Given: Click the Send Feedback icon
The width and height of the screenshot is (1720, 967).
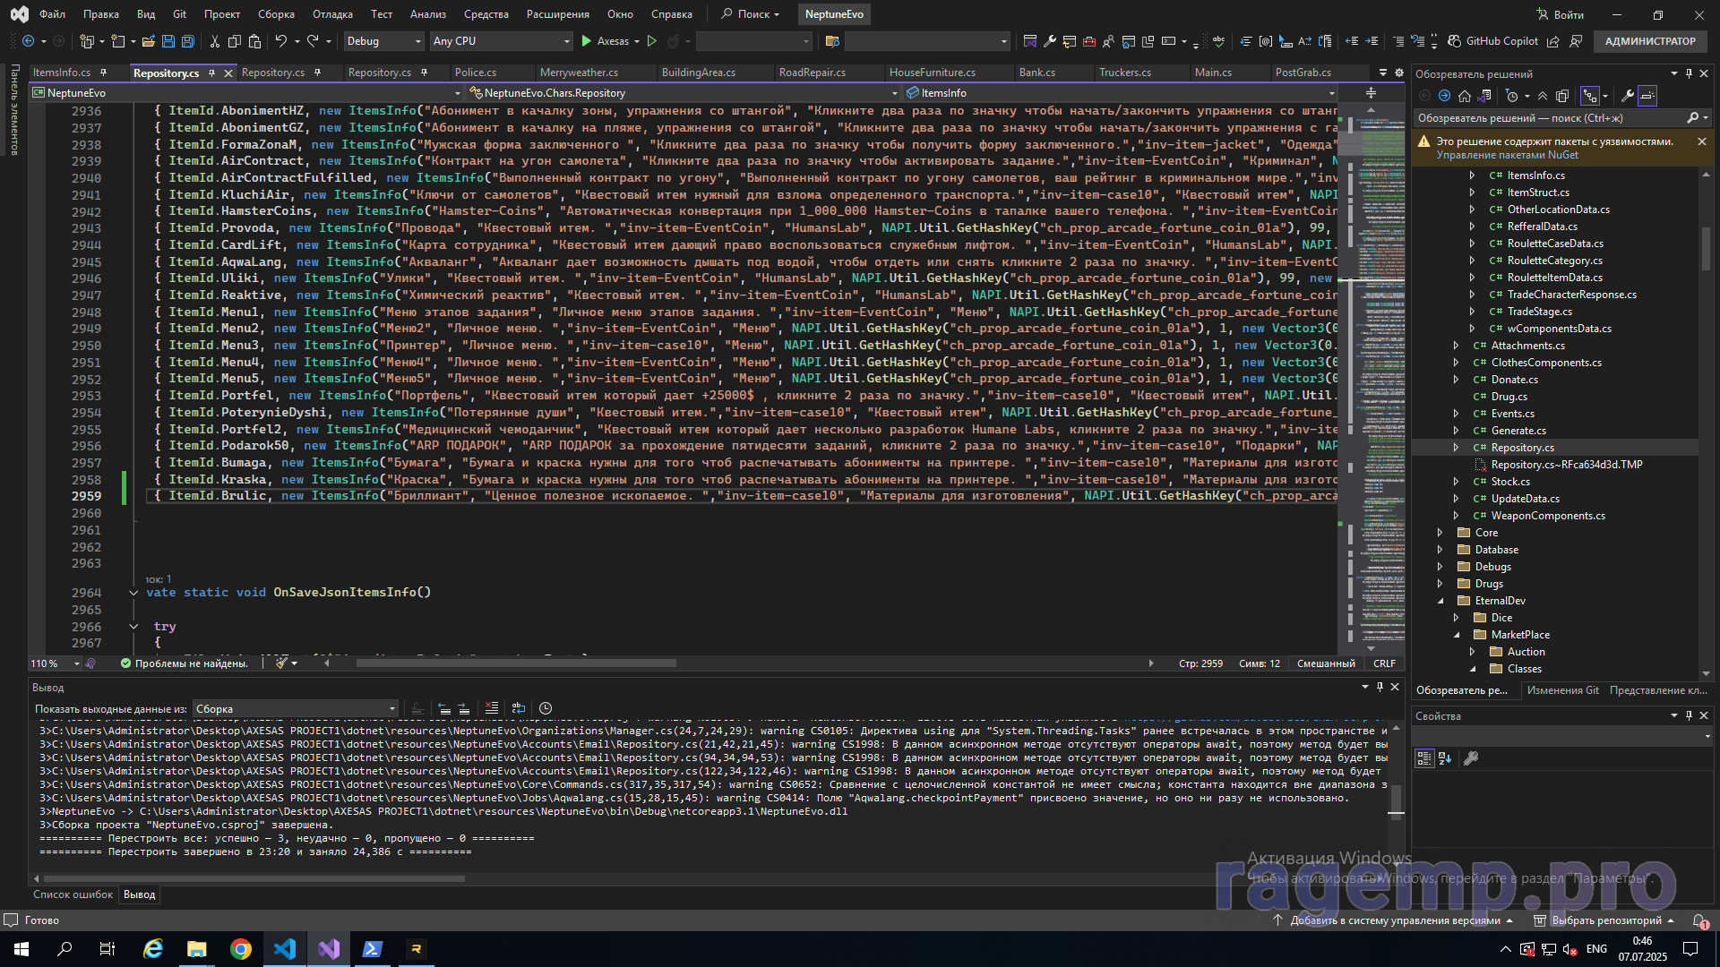Looking at the screenshot, I should tap(1577, 41).
